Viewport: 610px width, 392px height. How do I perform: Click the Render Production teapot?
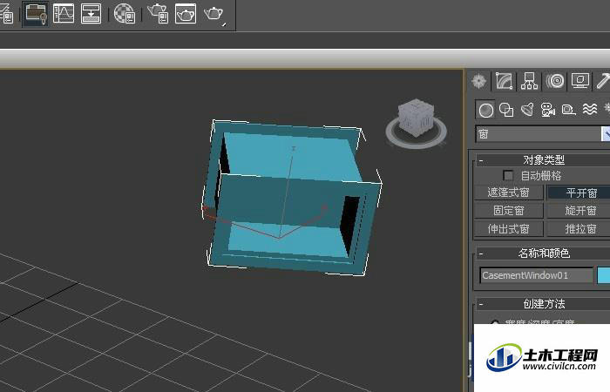[x=214, y=15]
